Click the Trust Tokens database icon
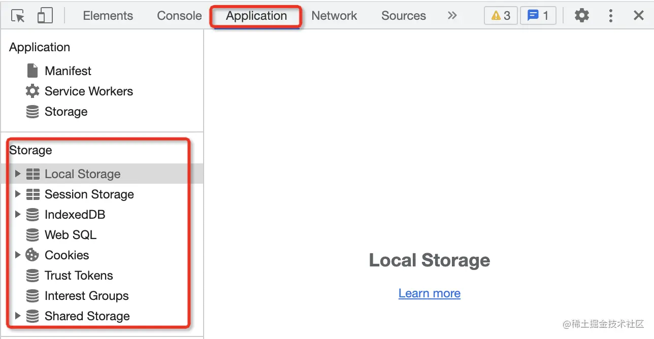Viewport: 654px width, 339px height. pyautogui.click(x=32, y=276)
